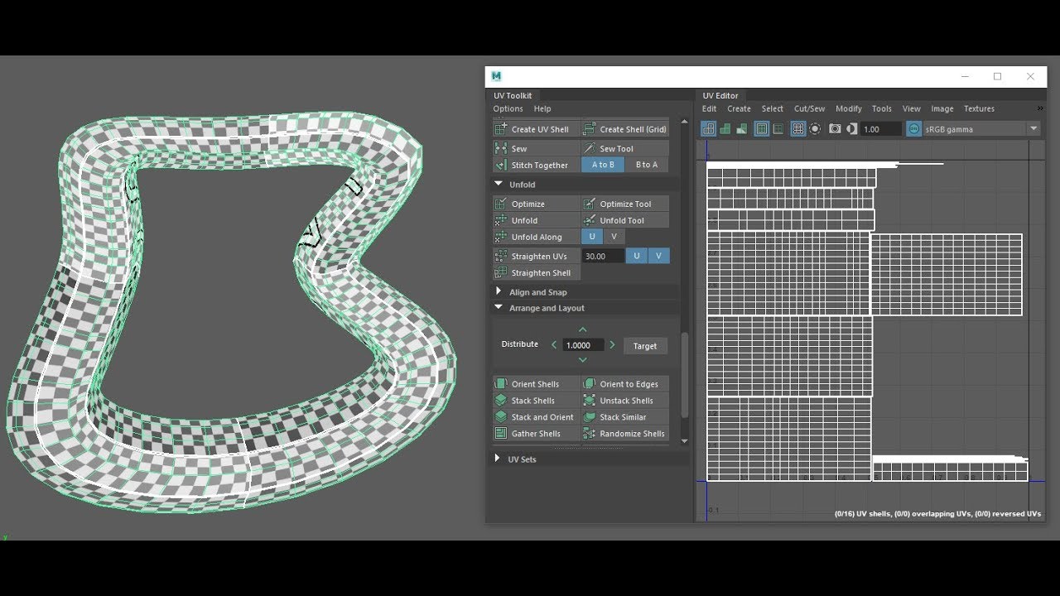1060x596 pixels.
Task: Open the Textures menu
Action: 979,108
